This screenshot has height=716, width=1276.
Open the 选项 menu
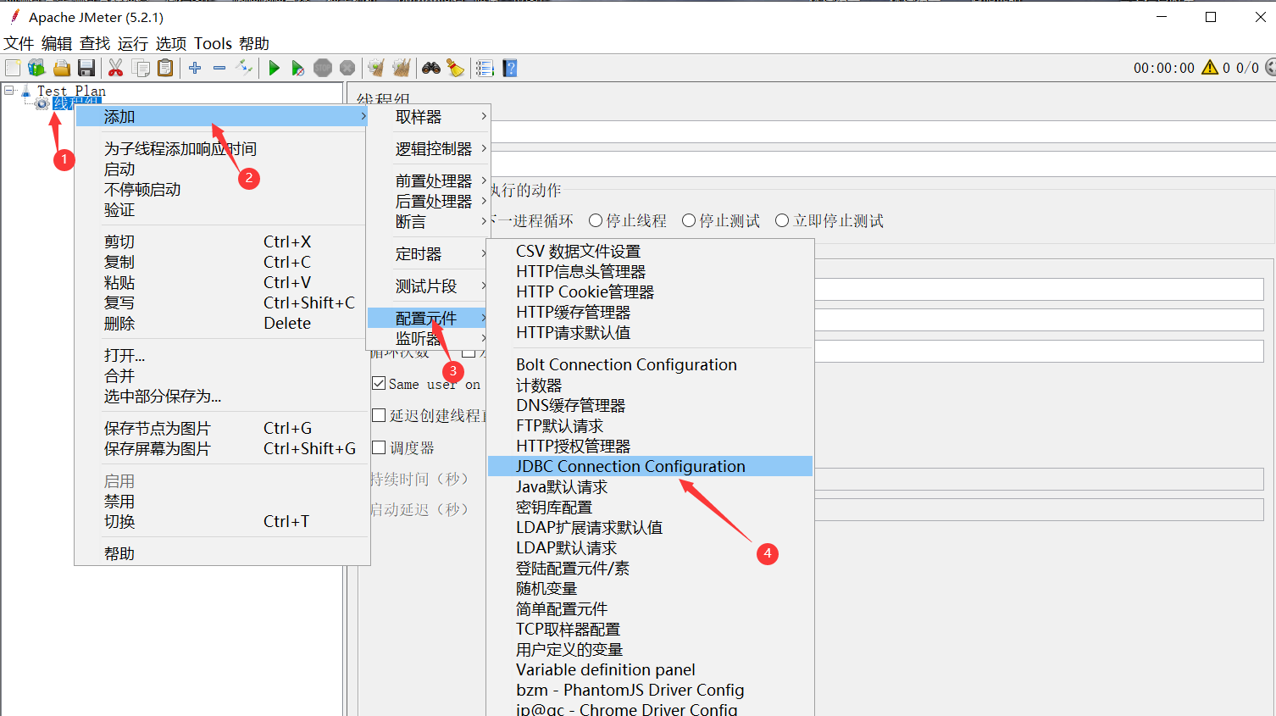click(171, 43)
